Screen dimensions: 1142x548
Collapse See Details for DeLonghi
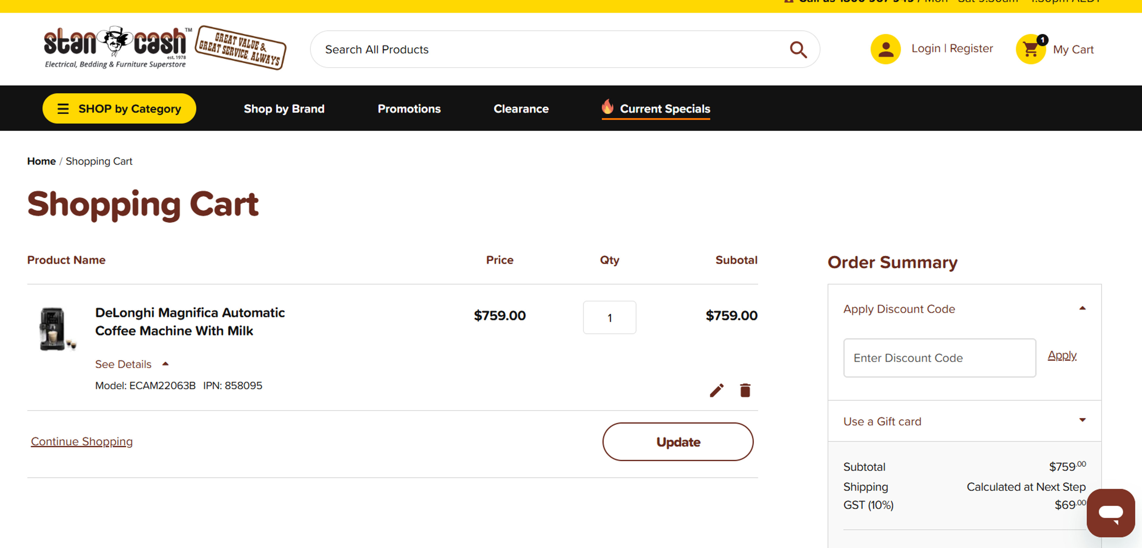click(132, 364)
